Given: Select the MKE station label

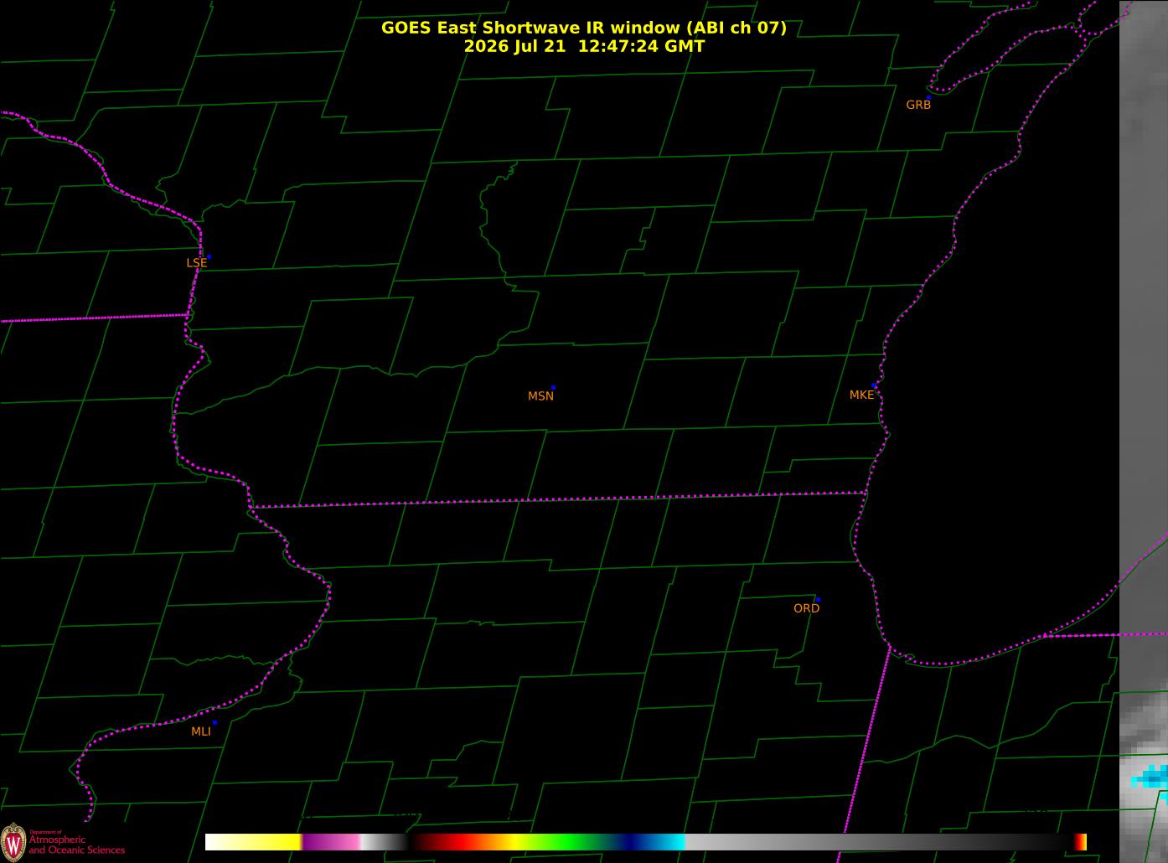Looking at the screenshot, I should coord(861,395).
